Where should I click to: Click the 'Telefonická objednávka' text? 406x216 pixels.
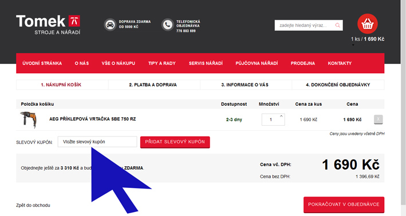click(188, 24)
